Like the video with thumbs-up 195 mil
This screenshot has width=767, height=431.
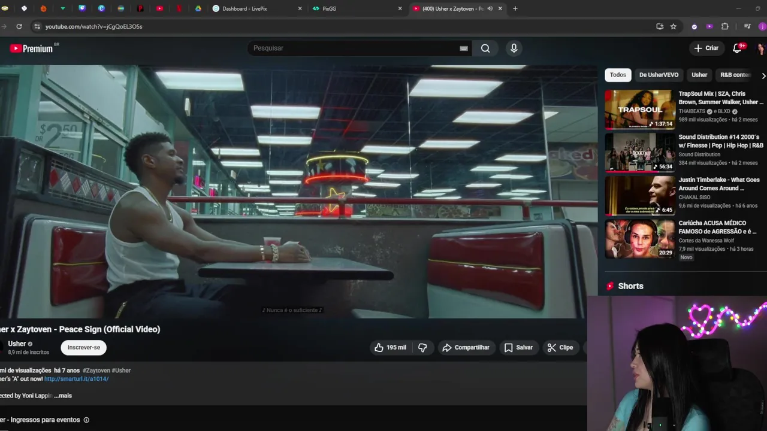(390, 348)
